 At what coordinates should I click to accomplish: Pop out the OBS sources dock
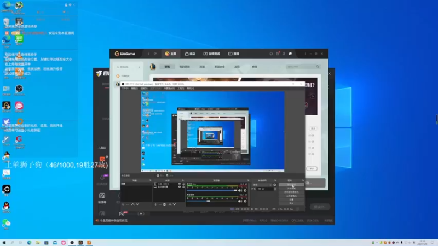(183, 180)
